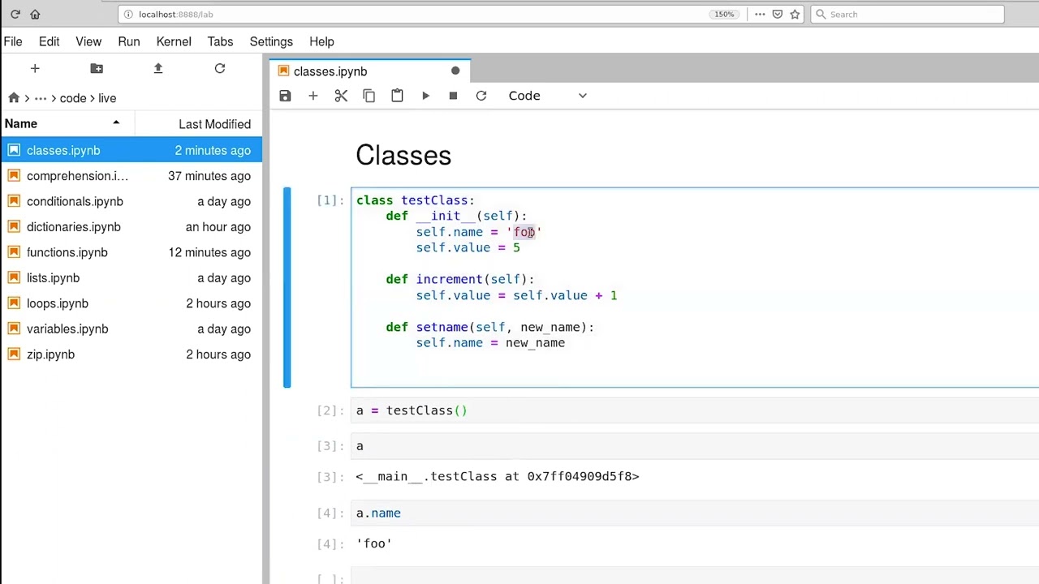This screenshot has height=584, width=1039.
Task: Select variables.ipynb file
Action: click(x=131, y=328)
